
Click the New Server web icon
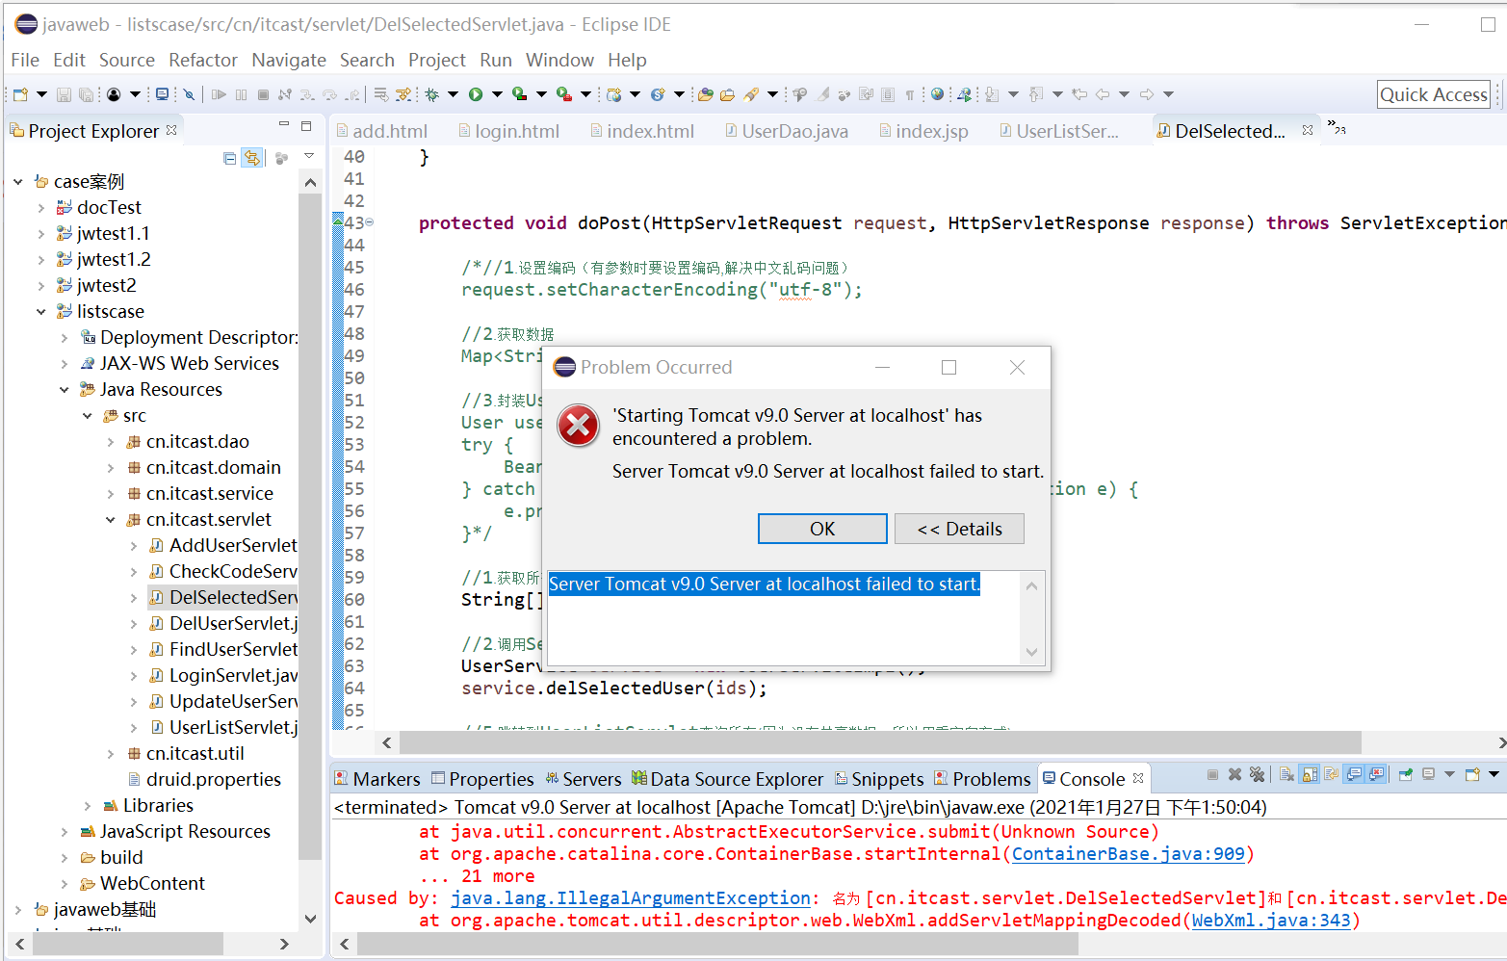(614, 94)
